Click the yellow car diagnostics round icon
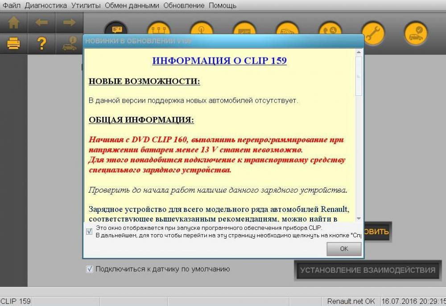This screenshot has width=446, height=306. pos(287,29)
